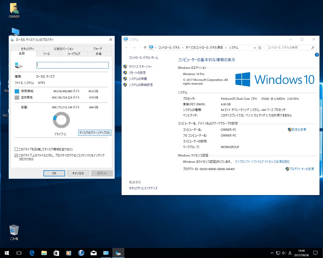Open the Microsoft Store taskbar icon
Viewport: 323px width, 258px height.
coord(56,253)
